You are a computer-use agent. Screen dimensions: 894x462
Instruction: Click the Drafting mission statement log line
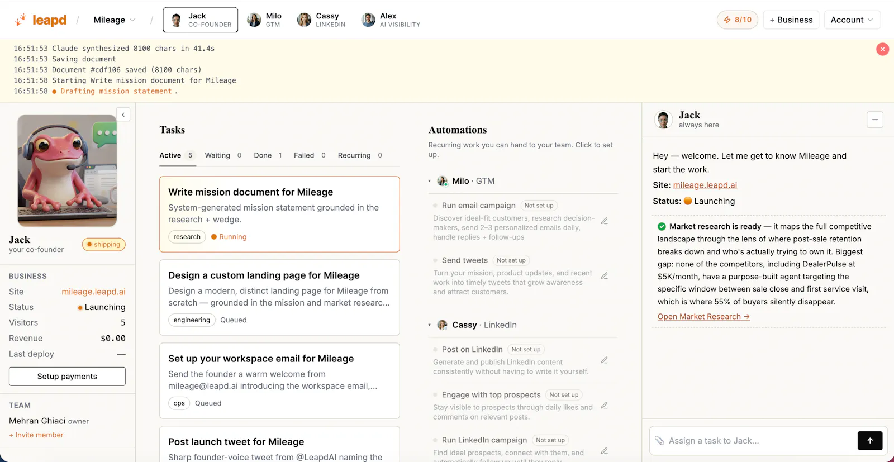point(116,92)
